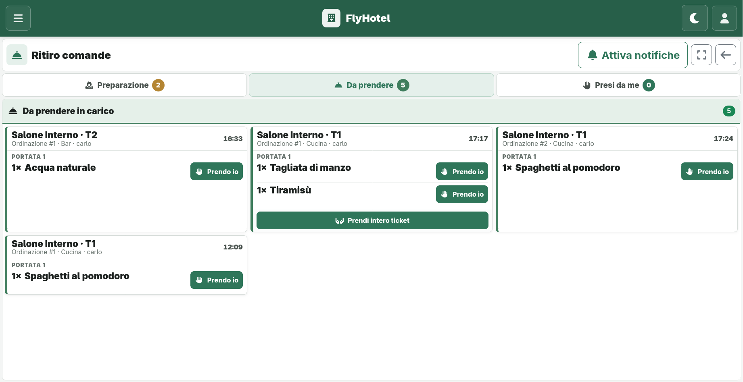Open the Presi da me tab
Viewport: 743px width, 382px height.
[618, 85]
